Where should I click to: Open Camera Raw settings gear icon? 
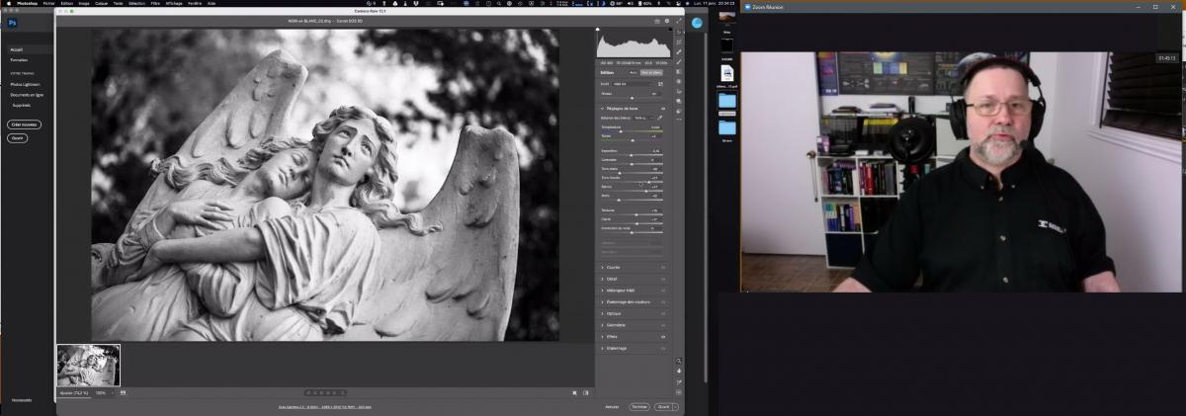tap(667, 21)
